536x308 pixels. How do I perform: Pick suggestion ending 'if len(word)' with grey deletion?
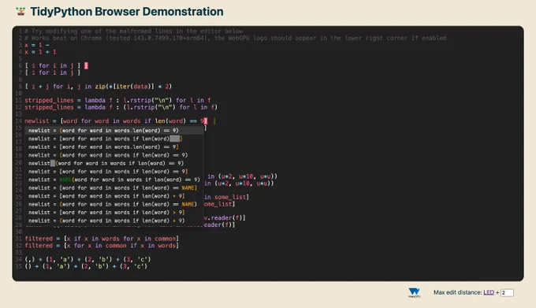pyautogui.click(x=114, y=139)
